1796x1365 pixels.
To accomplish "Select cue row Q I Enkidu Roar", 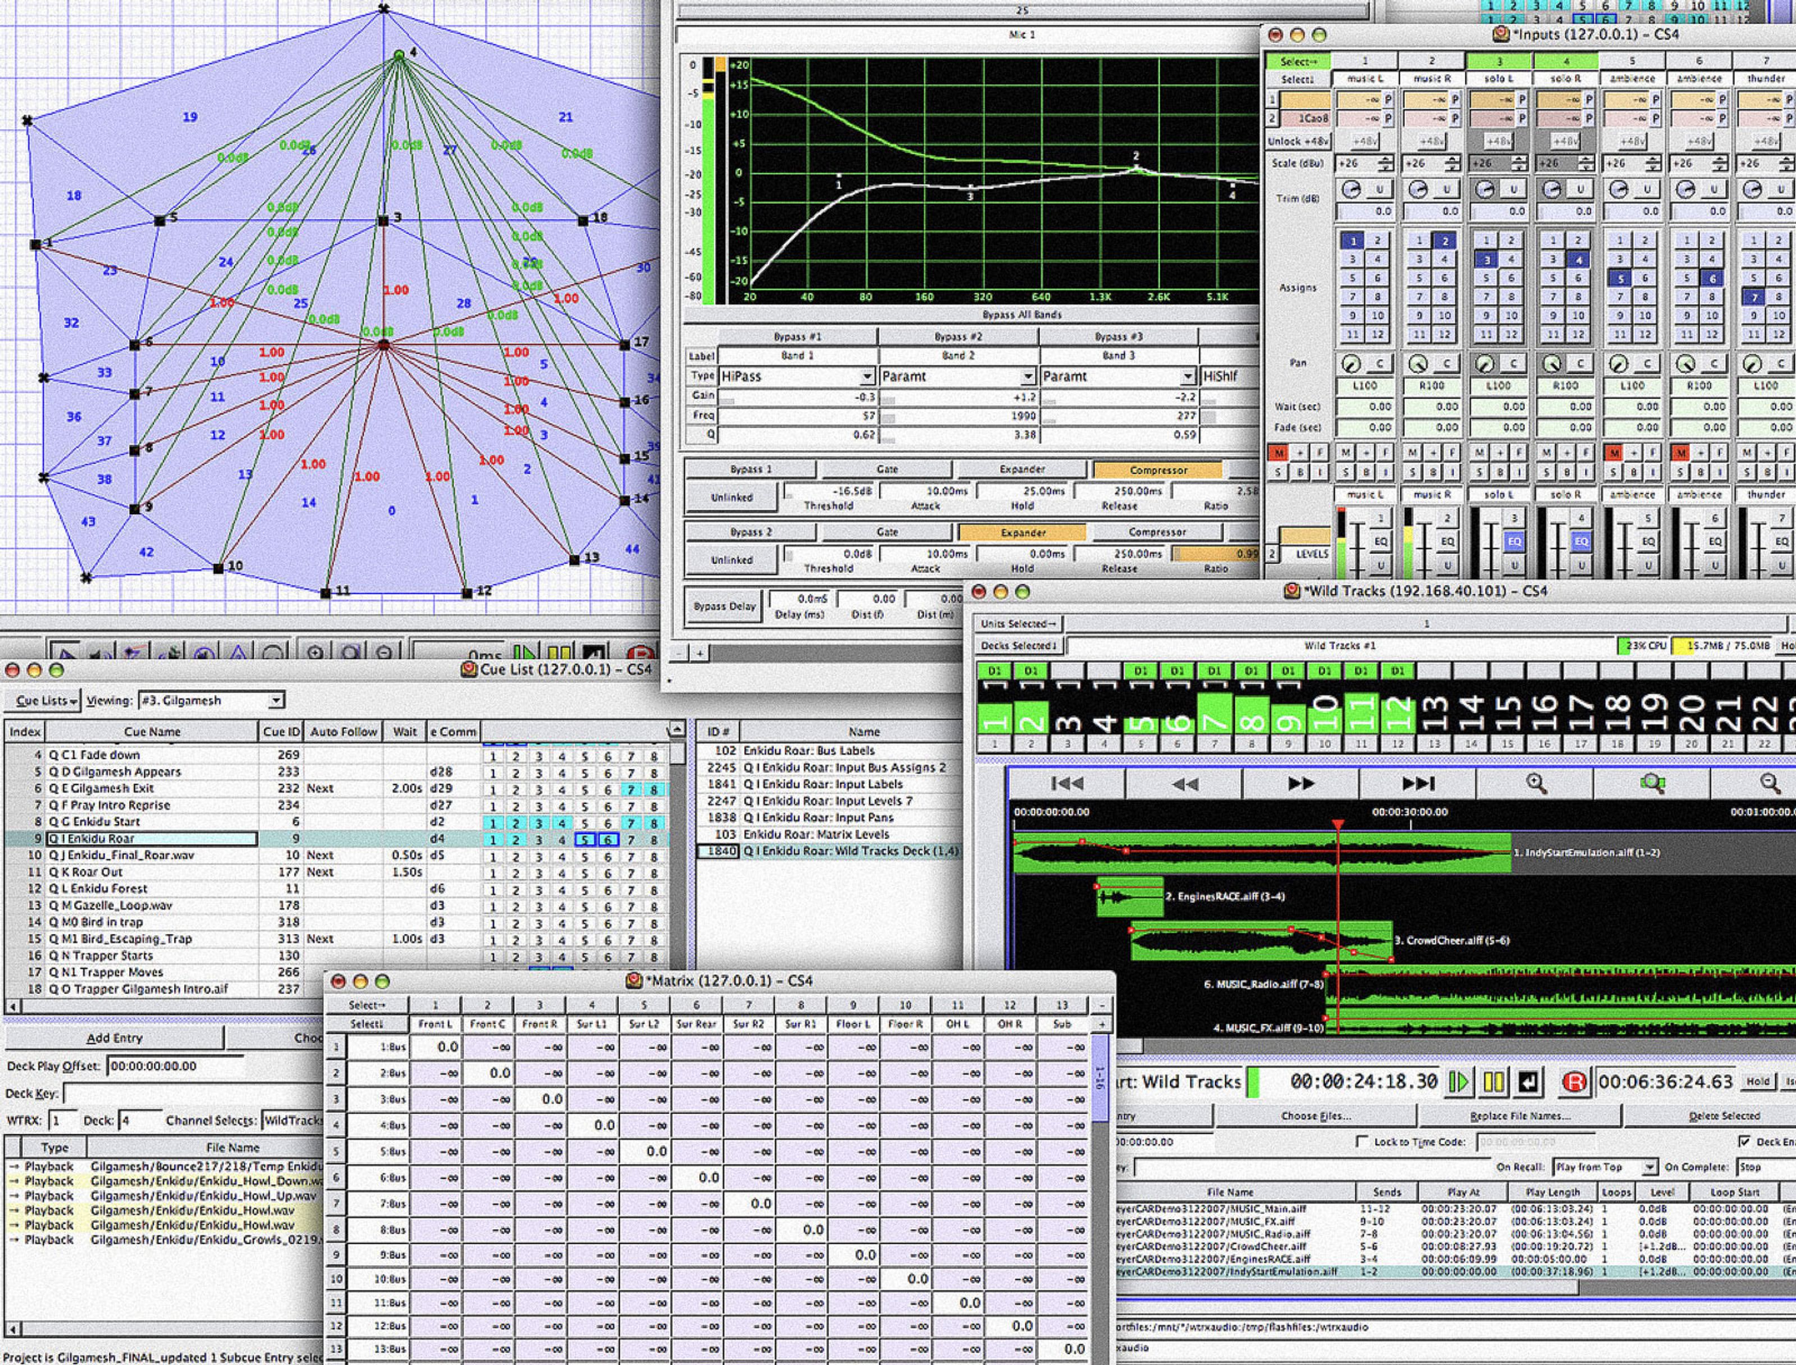I will pos(336,839).
